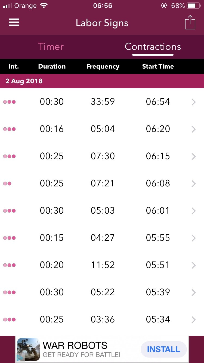Switch to the Timer tab
The width and height of the screenshot is (204, 363).
[51, 47]
